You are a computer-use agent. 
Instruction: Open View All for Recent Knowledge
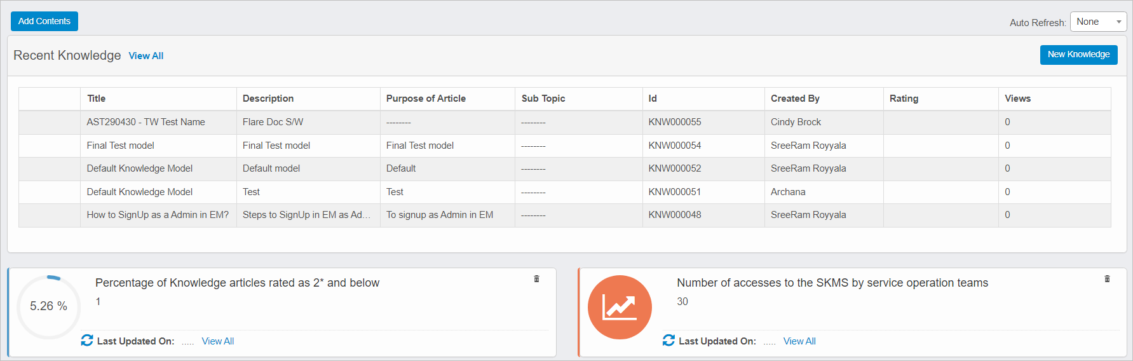pos(146,56)
